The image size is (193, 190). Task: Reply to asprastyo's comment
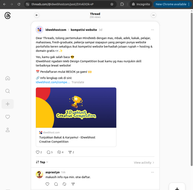click(x=56, y=184)
